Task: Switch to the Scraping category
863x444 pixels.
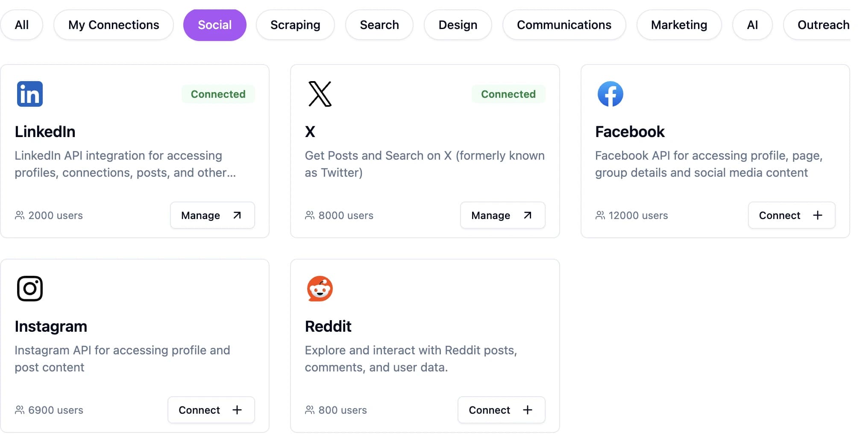Action: click(x=295, y=25)
